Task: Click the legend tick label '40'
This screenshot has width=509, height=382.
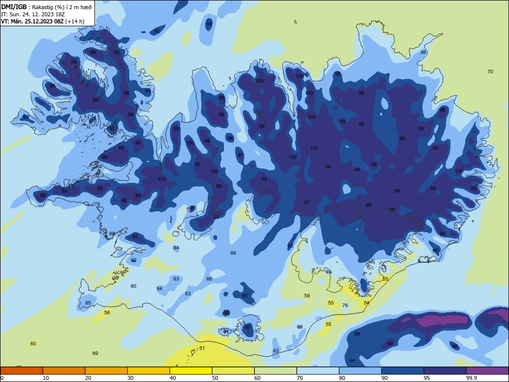Action: click(173, 378)
